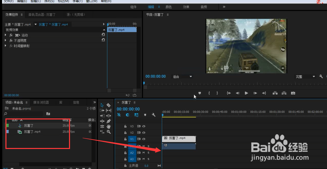This screenshot has height=169, width=327.
Task: Switch to the 颜色 workspace
Action: [169, 7]
